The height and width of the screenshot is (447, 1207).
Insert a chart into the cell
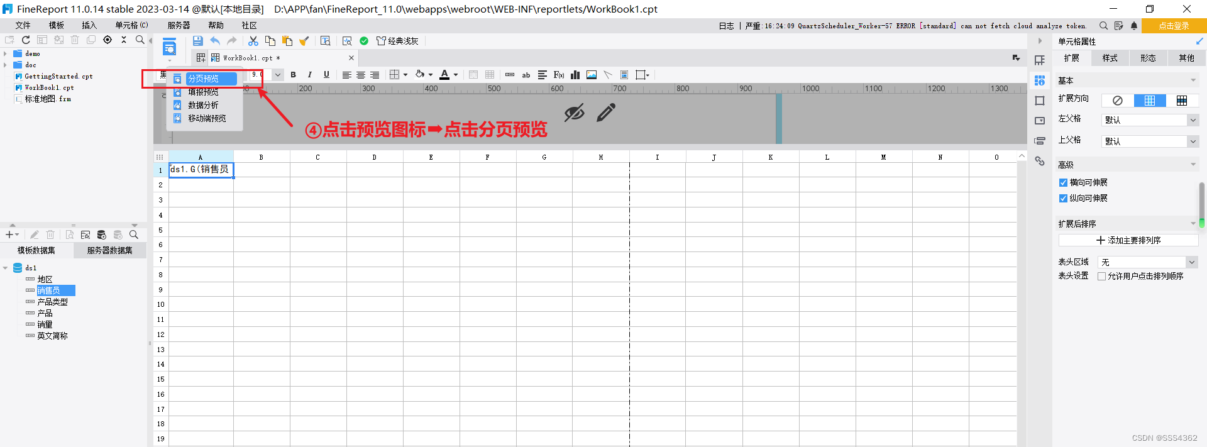(x=575, y=75)
